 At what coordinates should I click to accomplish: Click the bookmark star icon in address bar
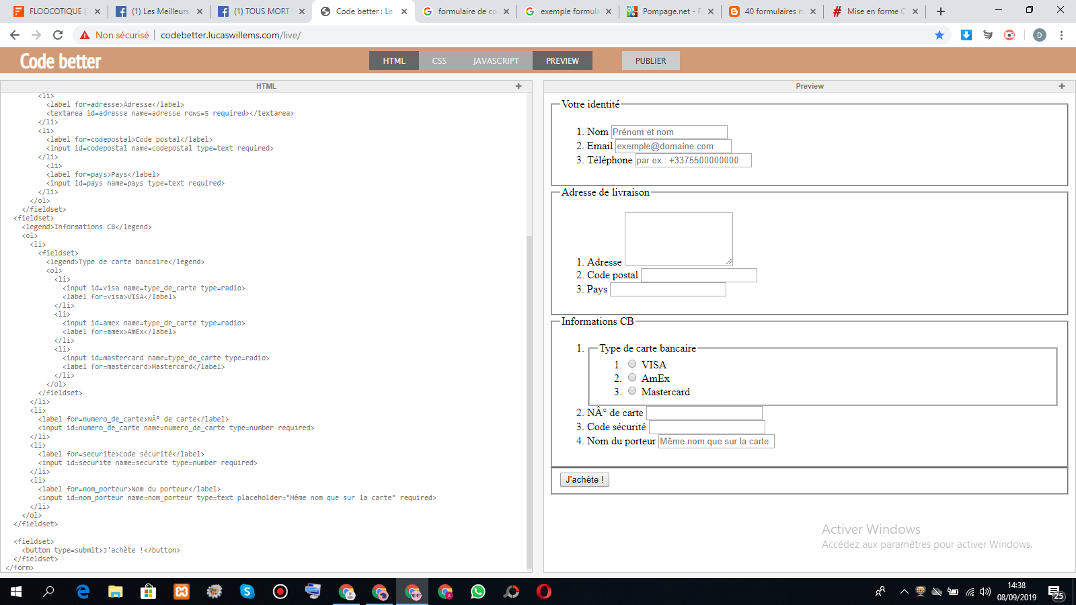pos(939,35)
